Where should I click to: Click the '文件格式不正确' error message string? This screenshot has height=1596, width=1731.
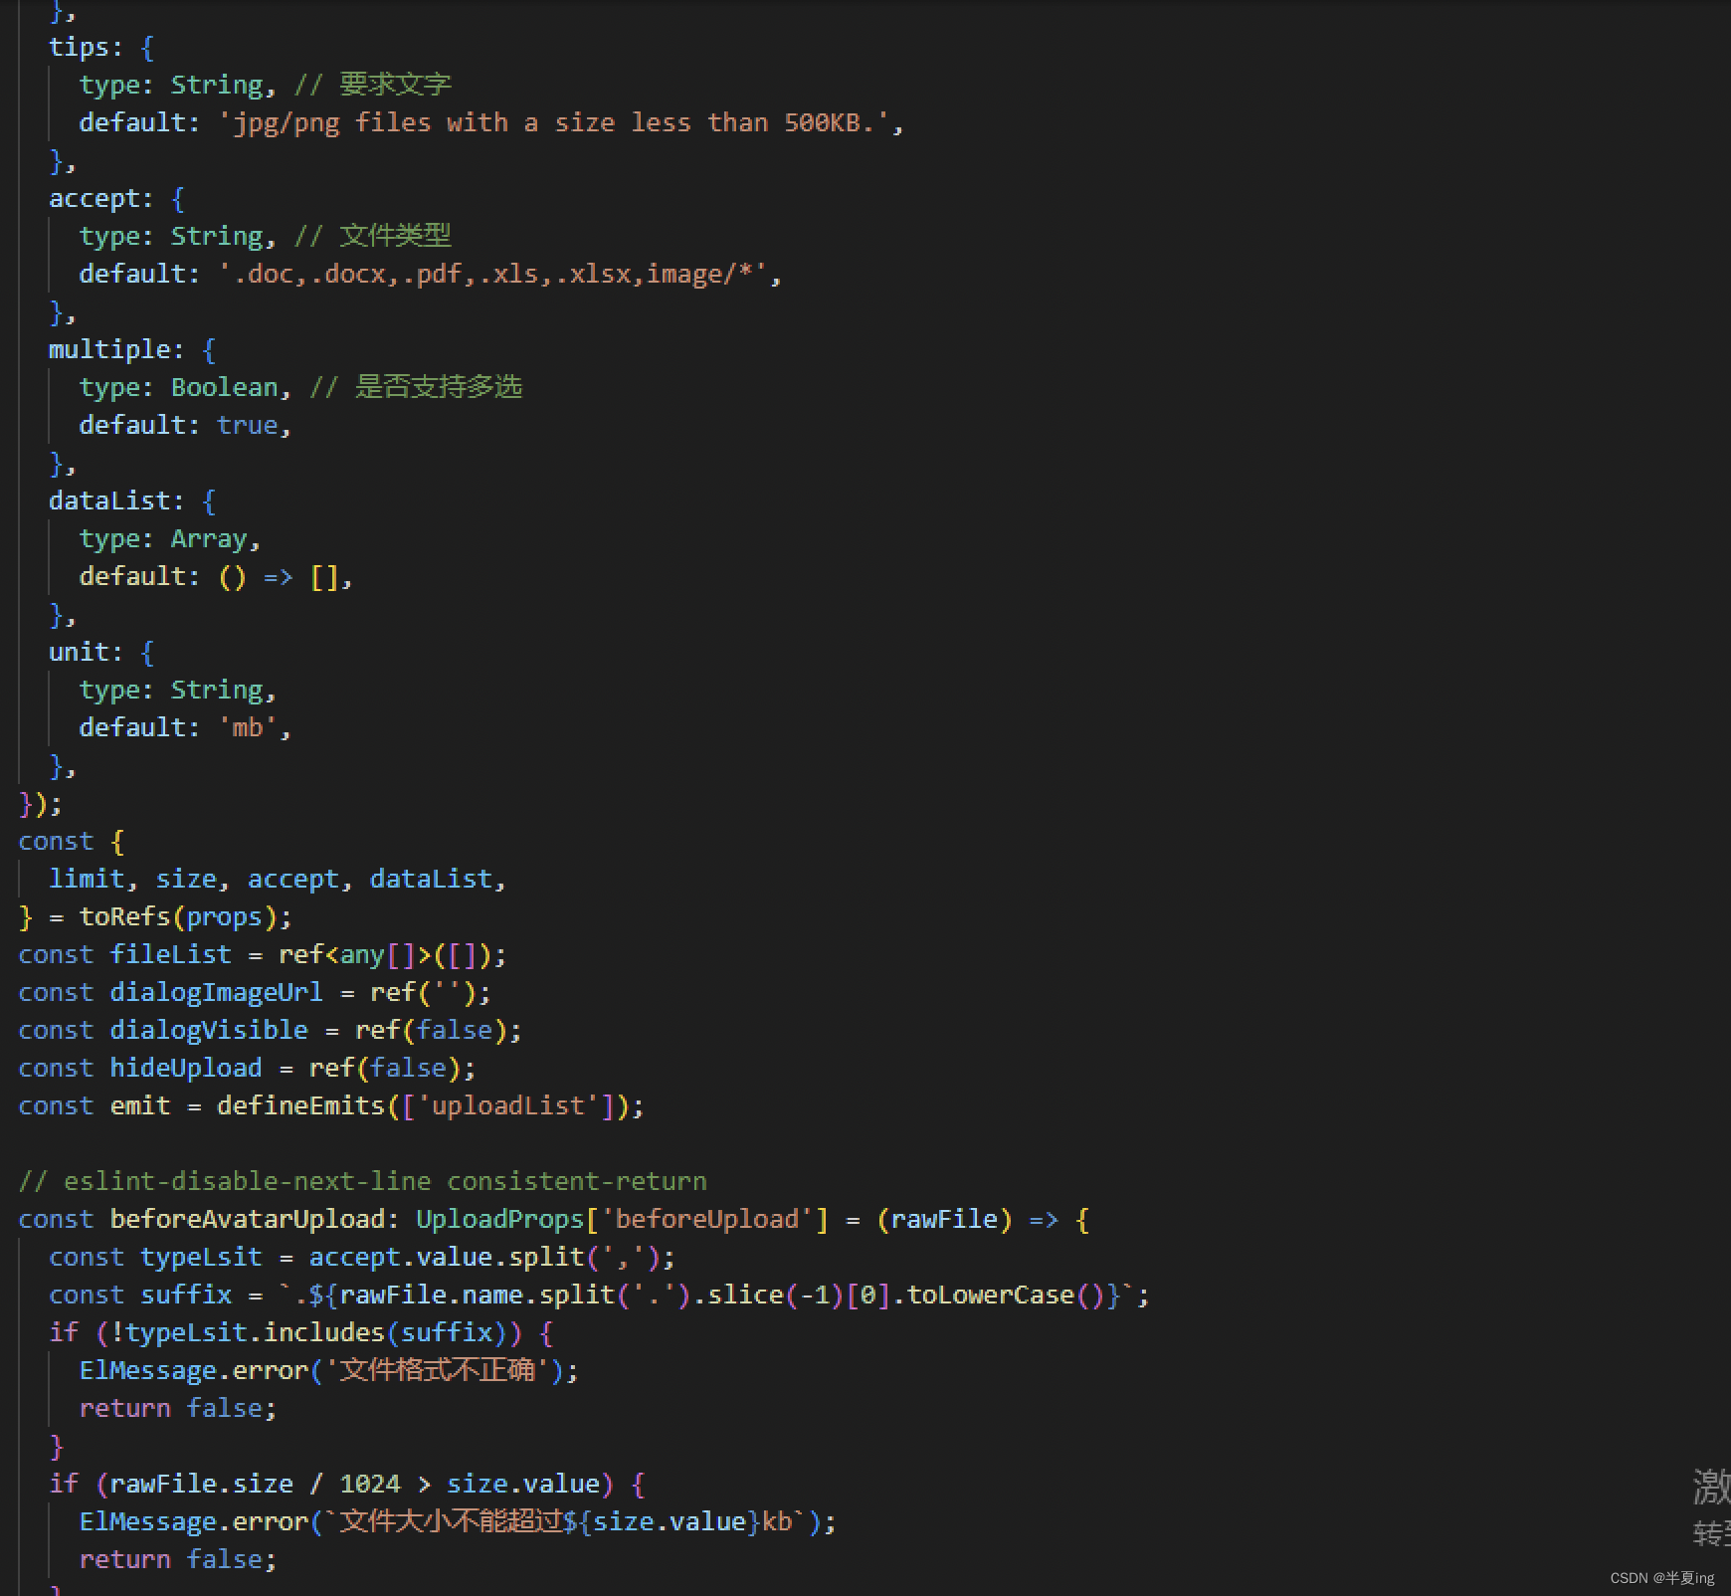coord(438,1370)
